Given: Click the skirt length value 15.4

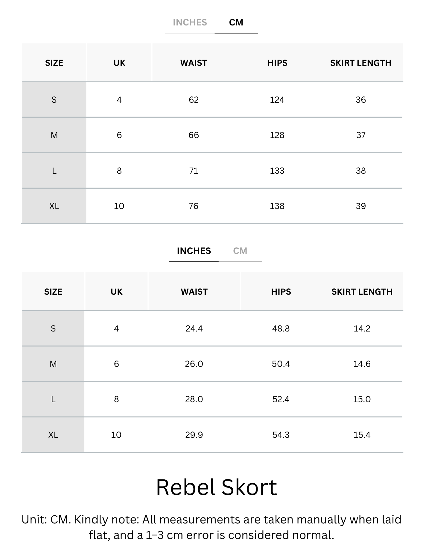Looking at the screenshot, I should pos(362,435).
